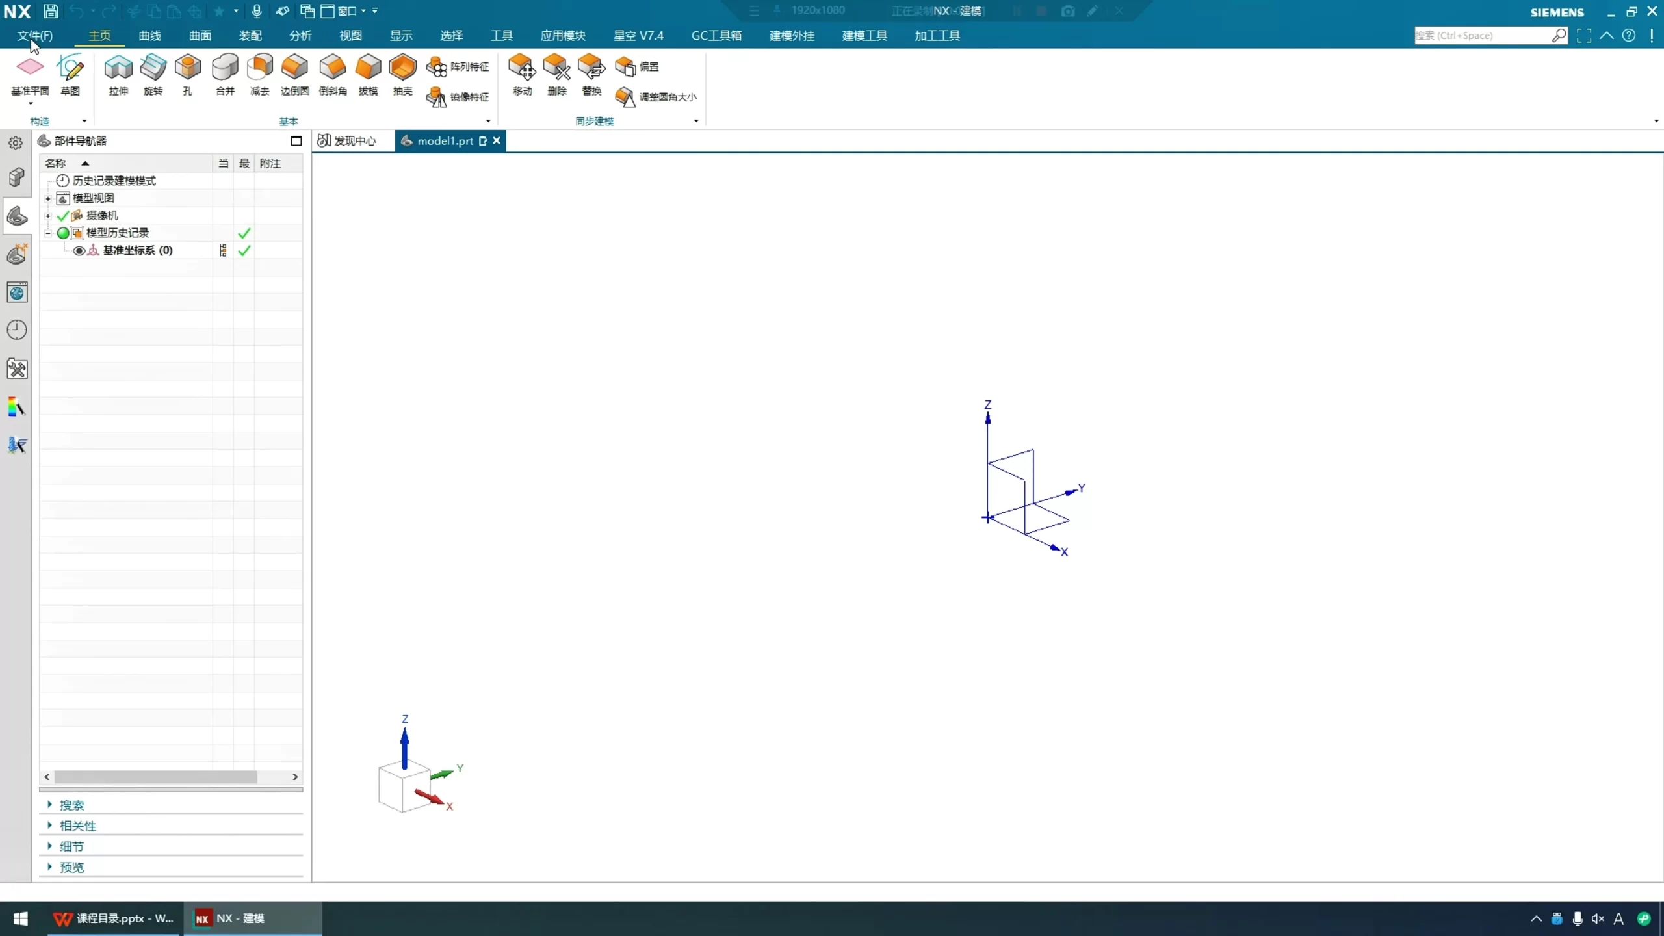Select the 拉伸 (Extrude) tool
The height and width of the screenshot is (936, 1664).
click(118, 68)
